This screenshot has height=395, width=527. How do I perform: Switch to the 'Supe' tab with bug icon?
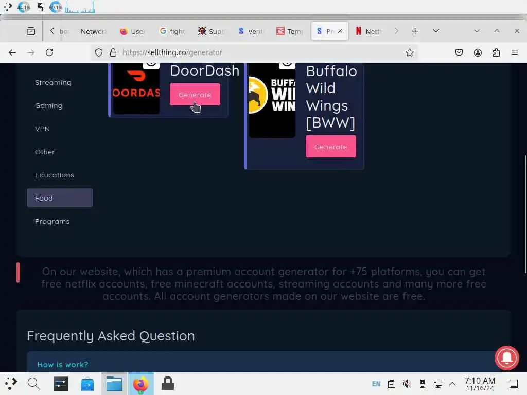[x=212, y=31]
